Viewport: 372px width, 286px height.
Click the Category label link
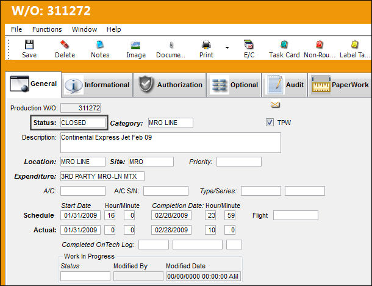click(126, 123)
